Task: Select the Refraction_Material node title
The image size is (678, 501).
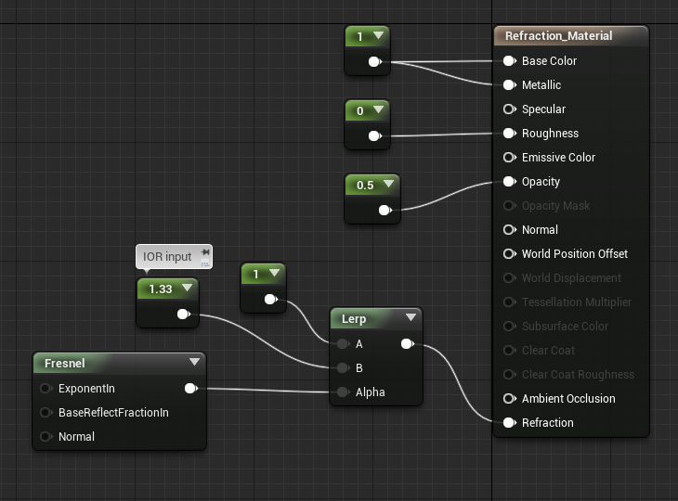Action: [558, 36]
